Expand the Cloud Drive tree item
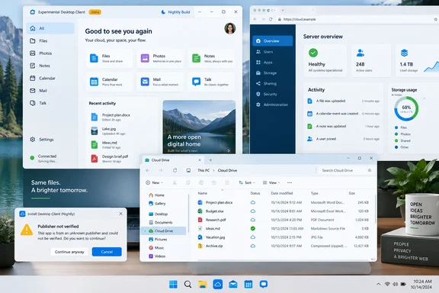 coord(145,230)
